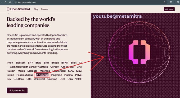Select the Uniswap partner name
The width and height of the screenshot is (180, 98).
52,79
